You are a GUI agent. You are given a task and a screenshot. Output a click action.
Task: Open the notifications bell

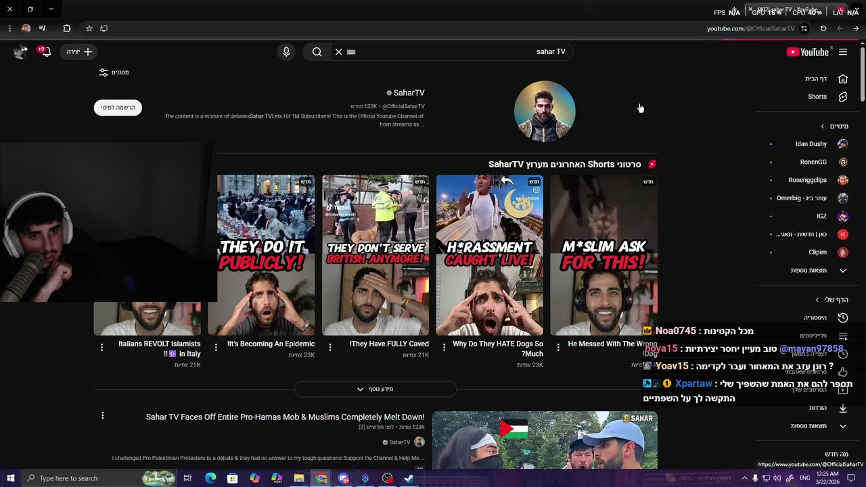45,51
